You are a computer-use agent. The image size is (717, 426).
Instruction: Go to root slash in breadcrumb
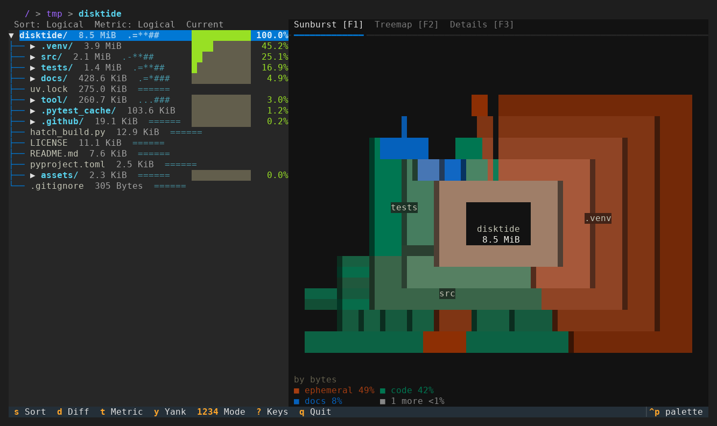[27, 14]
